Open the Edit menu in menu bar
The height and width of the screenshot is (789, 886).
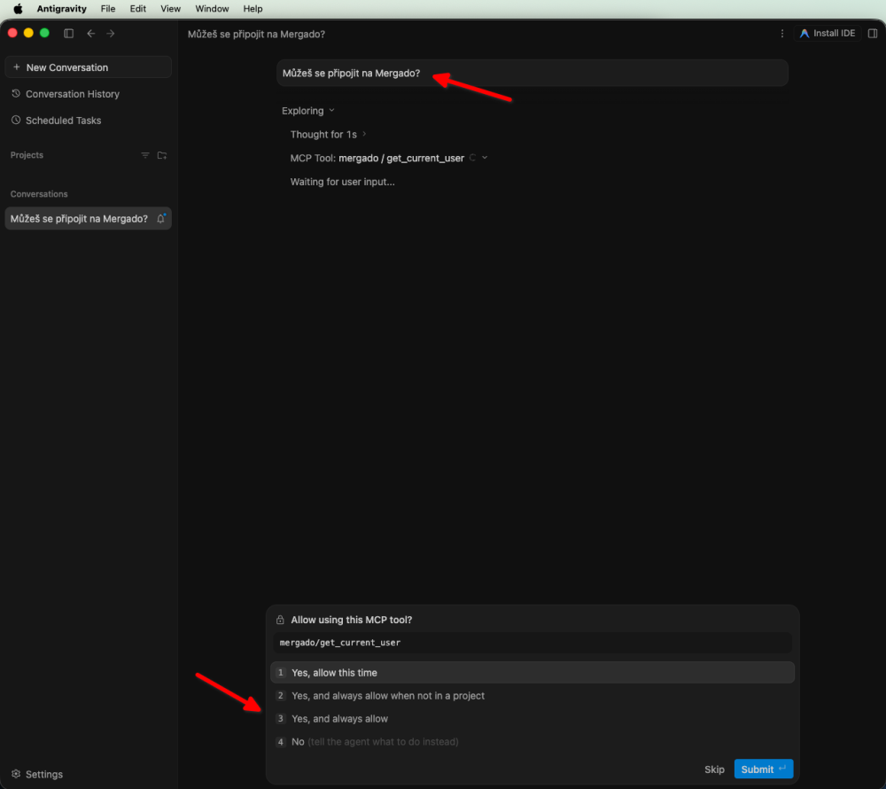coord(138,9)
